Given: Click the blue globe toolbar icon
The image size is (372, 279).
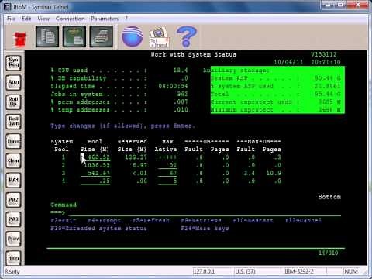Looking at the screenshot, I should (x=133, y=36).
